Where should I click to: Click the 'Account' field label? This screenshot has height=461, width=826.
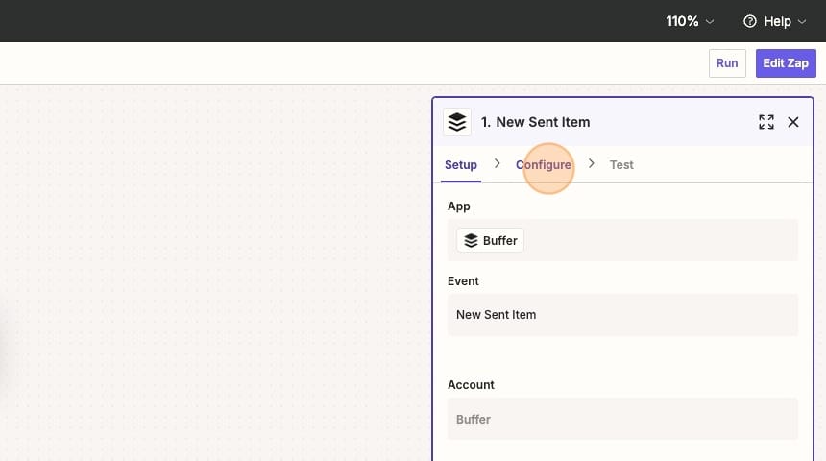pyautogui.click(x=471, y=385)
